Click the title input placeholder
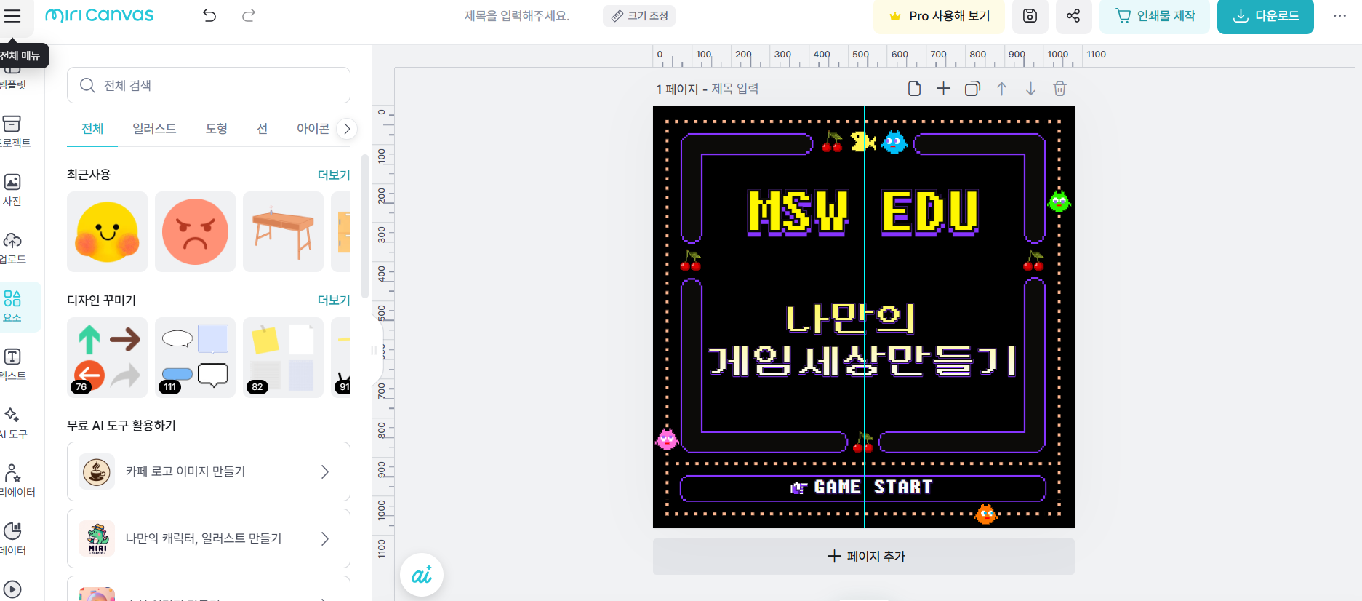The height and width of the screenshot is (601, 1362). point(517,15)
